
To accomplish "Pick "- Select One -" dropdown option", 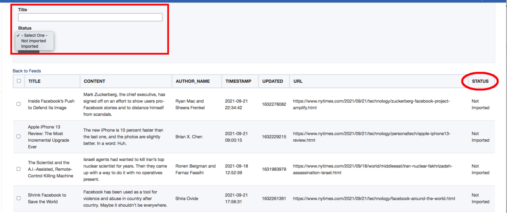I will click(34, 35).
